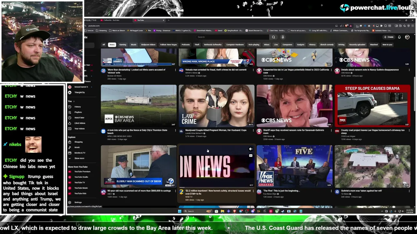Open Playlists in the sidebar

click(x=78, y=112)
